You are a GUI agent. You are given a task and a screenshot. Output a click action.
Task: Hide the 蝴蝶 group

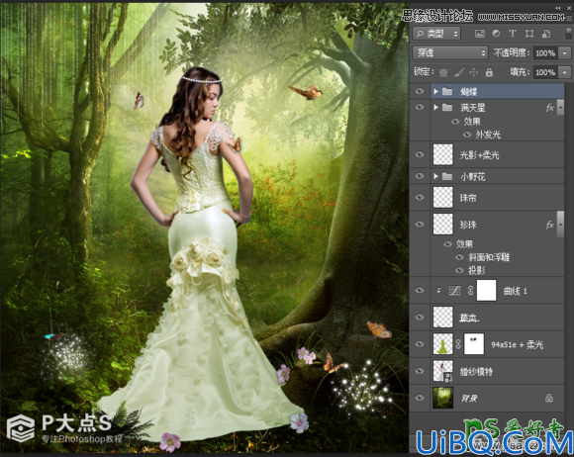coord(420,91)
